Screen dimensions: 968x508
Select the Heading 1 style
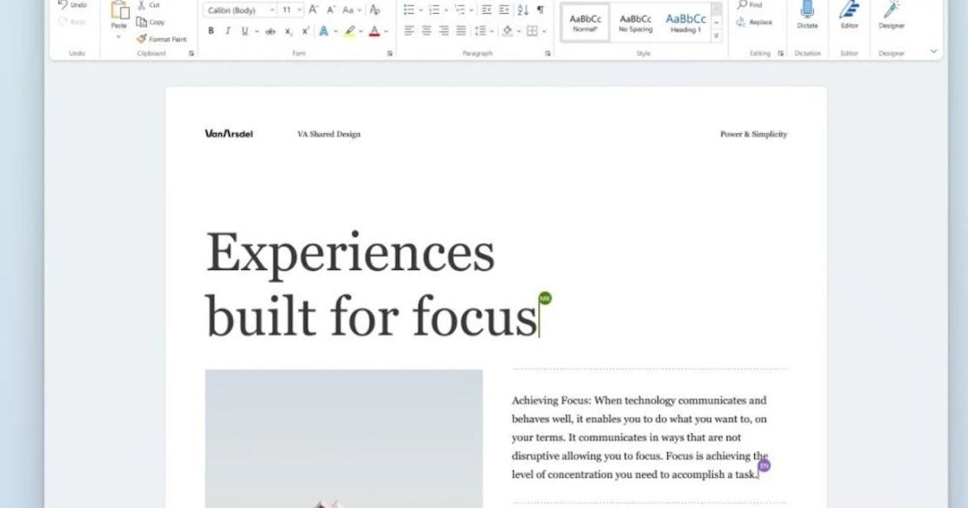[x=685, y=22]
